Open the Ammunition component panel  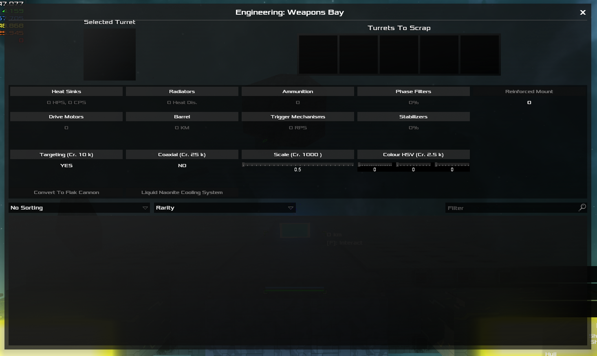(x=298, y=91)
